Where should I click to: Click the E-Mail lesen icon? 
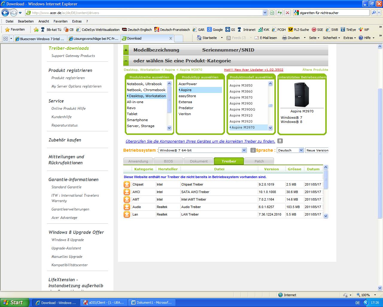click(257, 38)
